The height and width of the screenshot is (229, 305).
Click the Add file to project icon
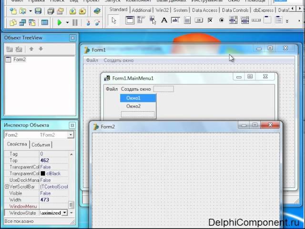[x=73, y=11]
